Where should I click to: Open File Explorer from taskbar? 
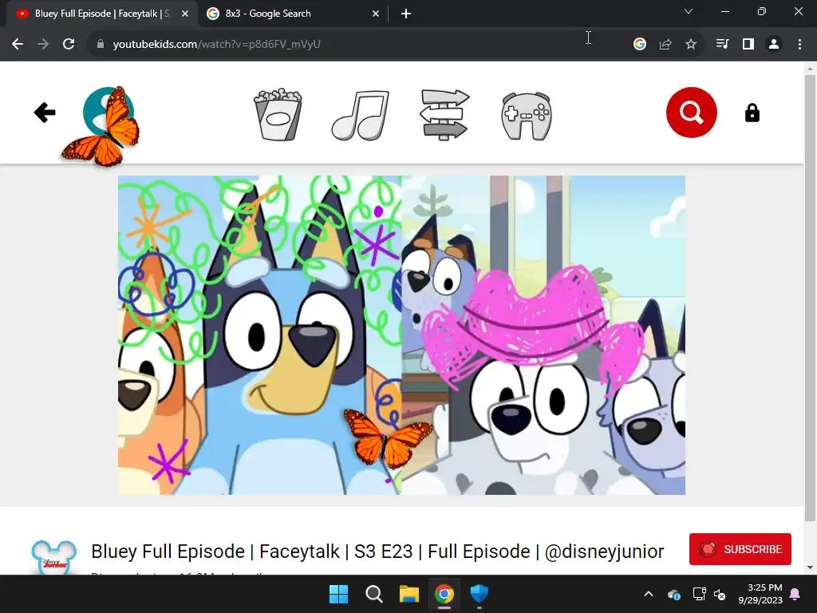click(x=409, y=594)
